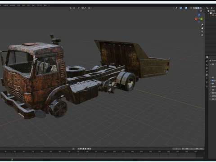
Task: Click the red X axis on navigation gizmo
Action: [196, 19]
